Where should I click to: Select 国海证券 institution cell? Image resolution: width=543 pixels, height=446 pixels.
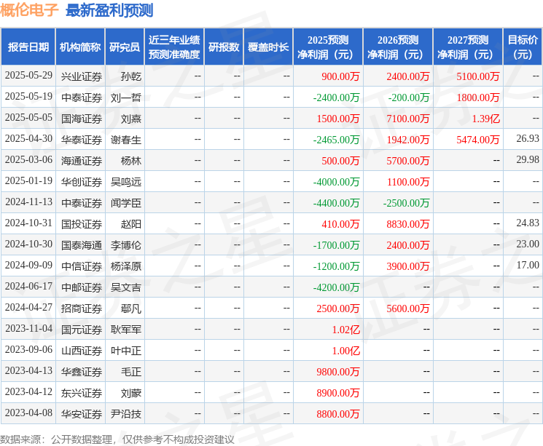click(82, 119)
